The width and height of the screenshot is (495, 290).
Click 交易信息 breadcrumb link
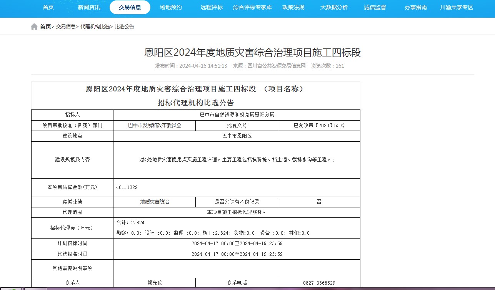(x=66, y=27)
